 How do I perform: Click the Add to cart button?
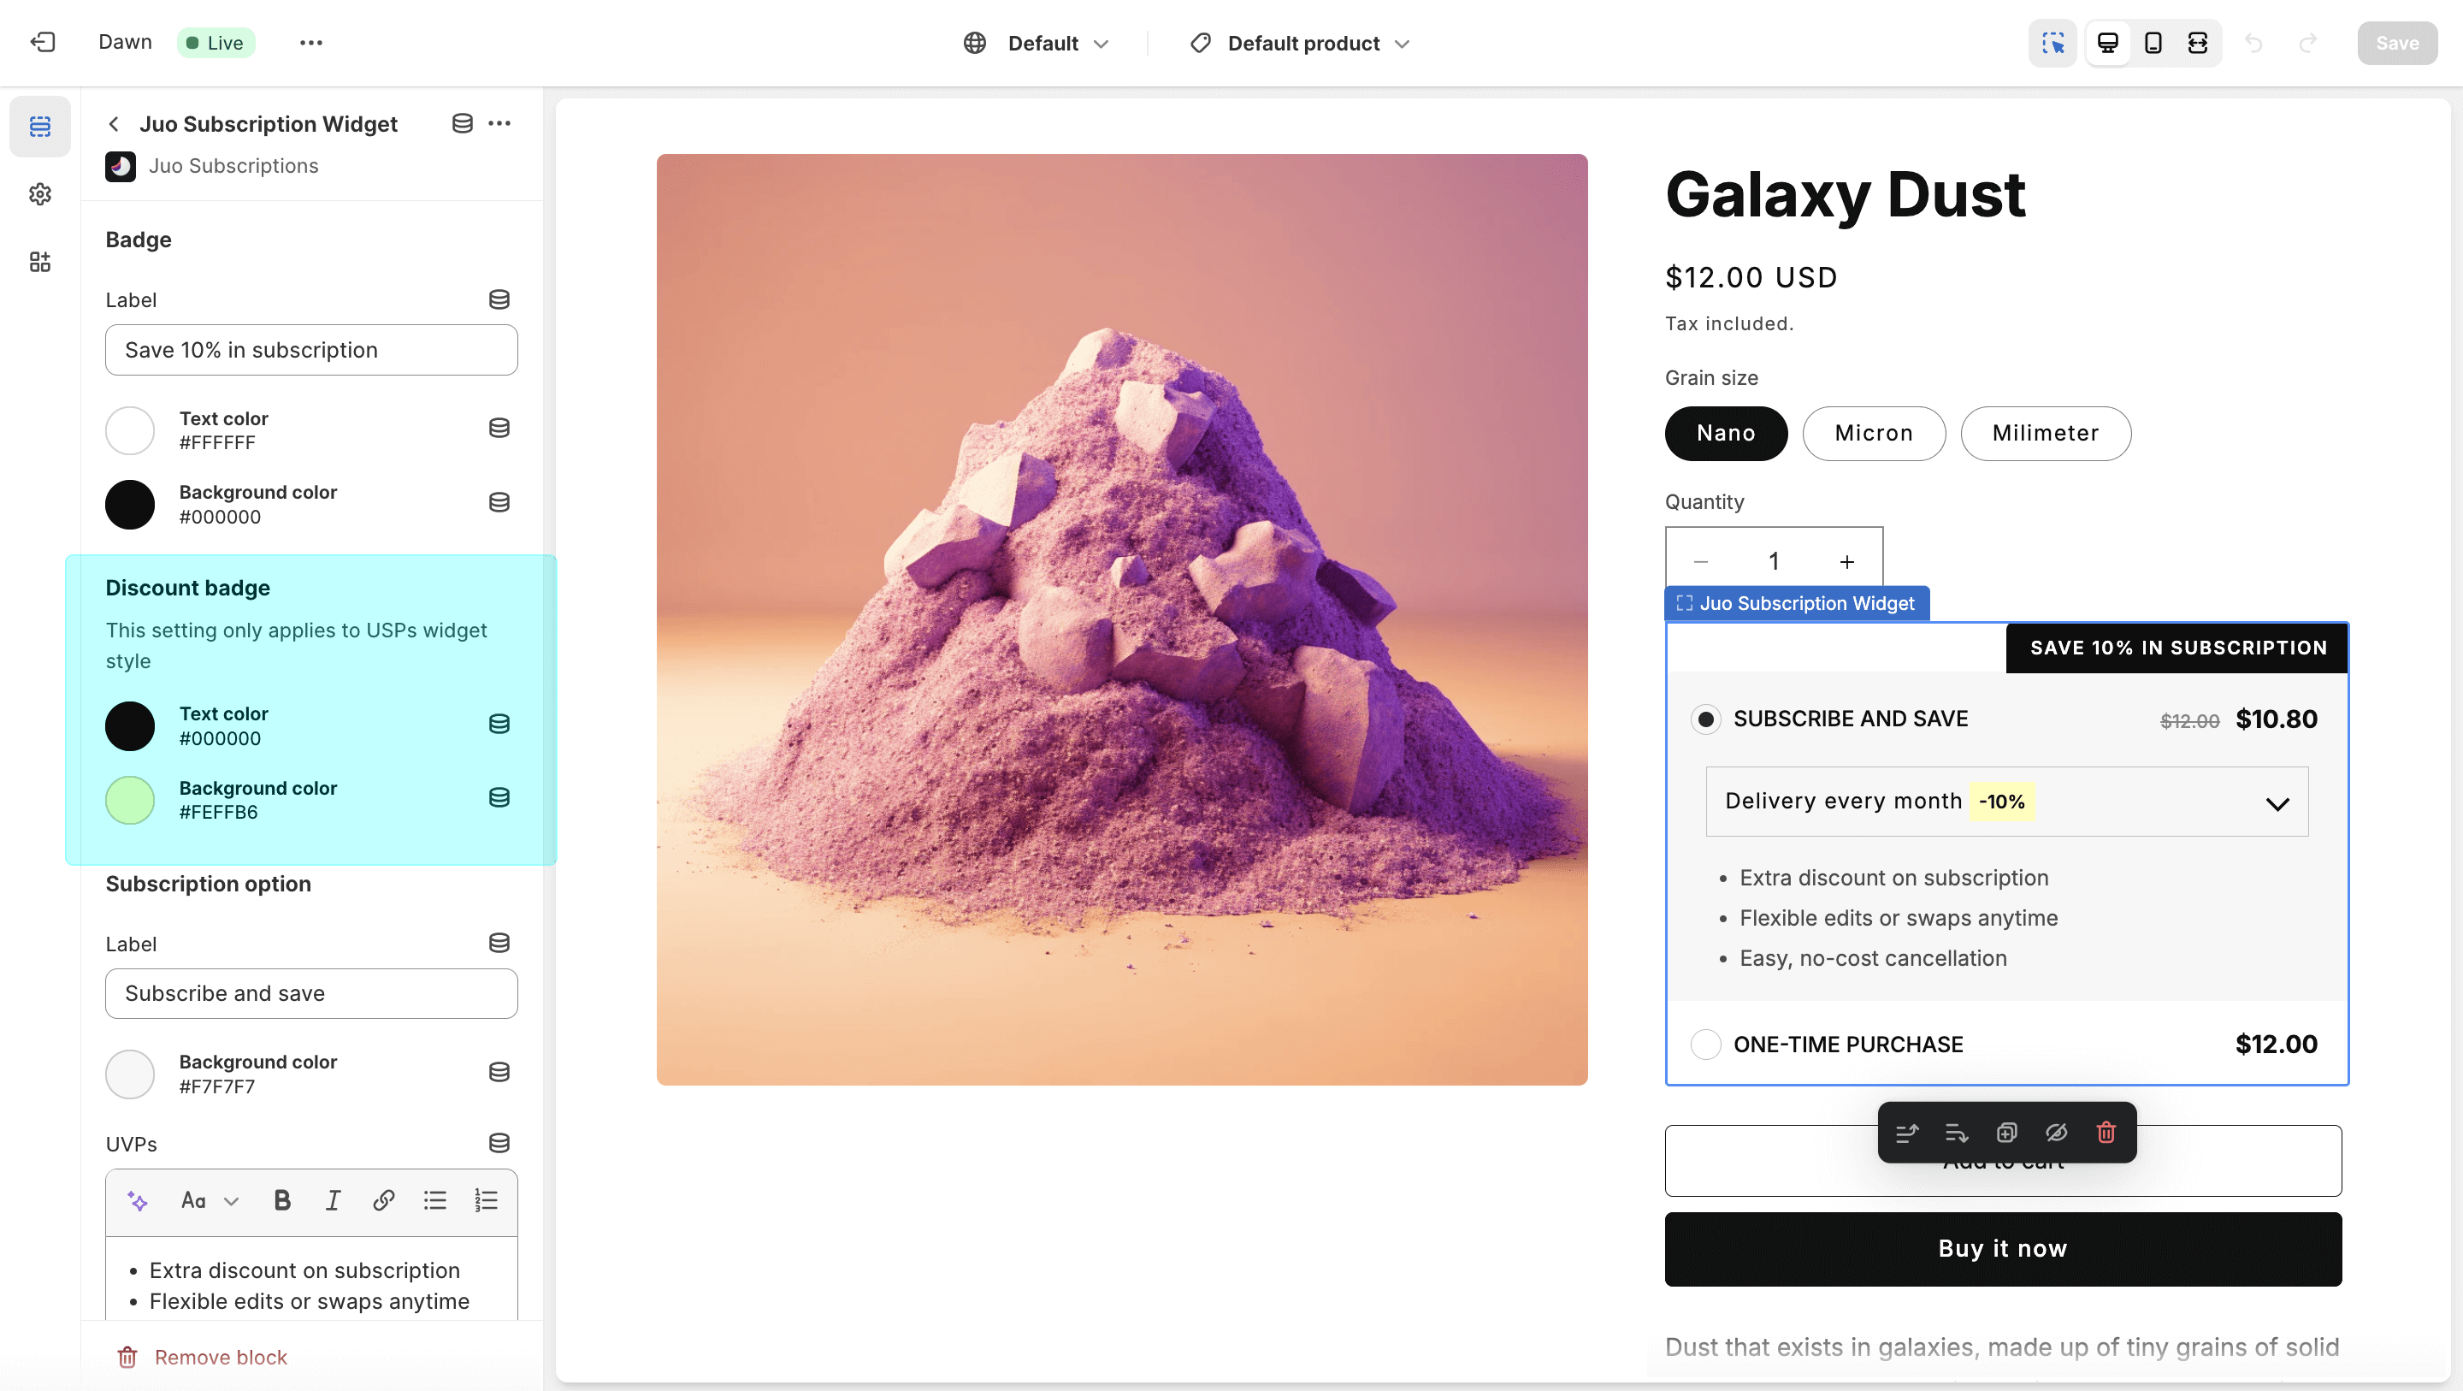click(2003, 1161)
